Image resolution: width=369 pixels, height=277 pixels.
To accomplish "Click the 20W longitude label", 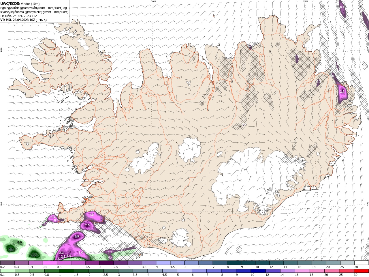I will pyautogui.click(x=153, y=1).
